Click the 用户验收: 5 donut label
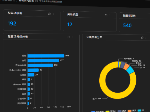 coord(129,59)
